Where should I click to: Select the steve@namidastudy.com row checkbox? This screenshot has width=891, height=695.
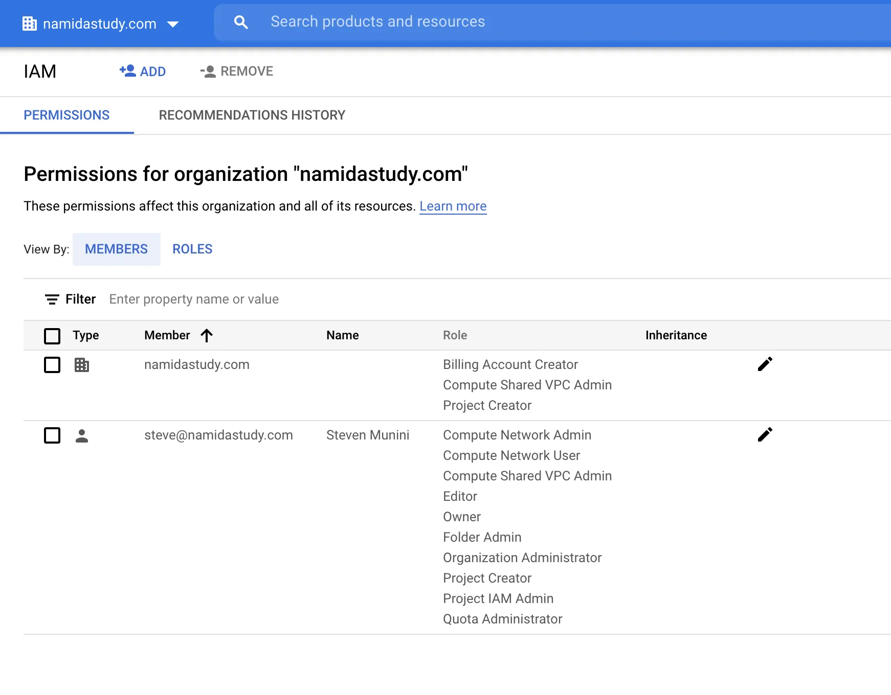52,435
